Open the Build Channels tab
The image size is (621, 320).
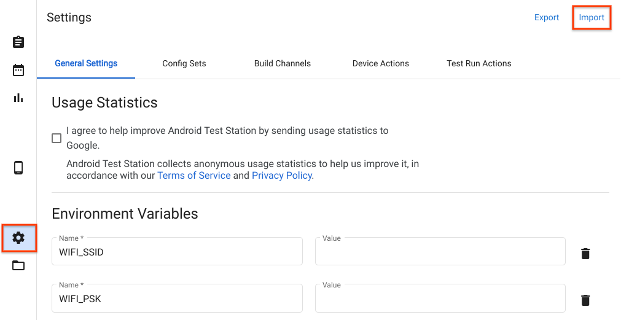tap(283, 63)
